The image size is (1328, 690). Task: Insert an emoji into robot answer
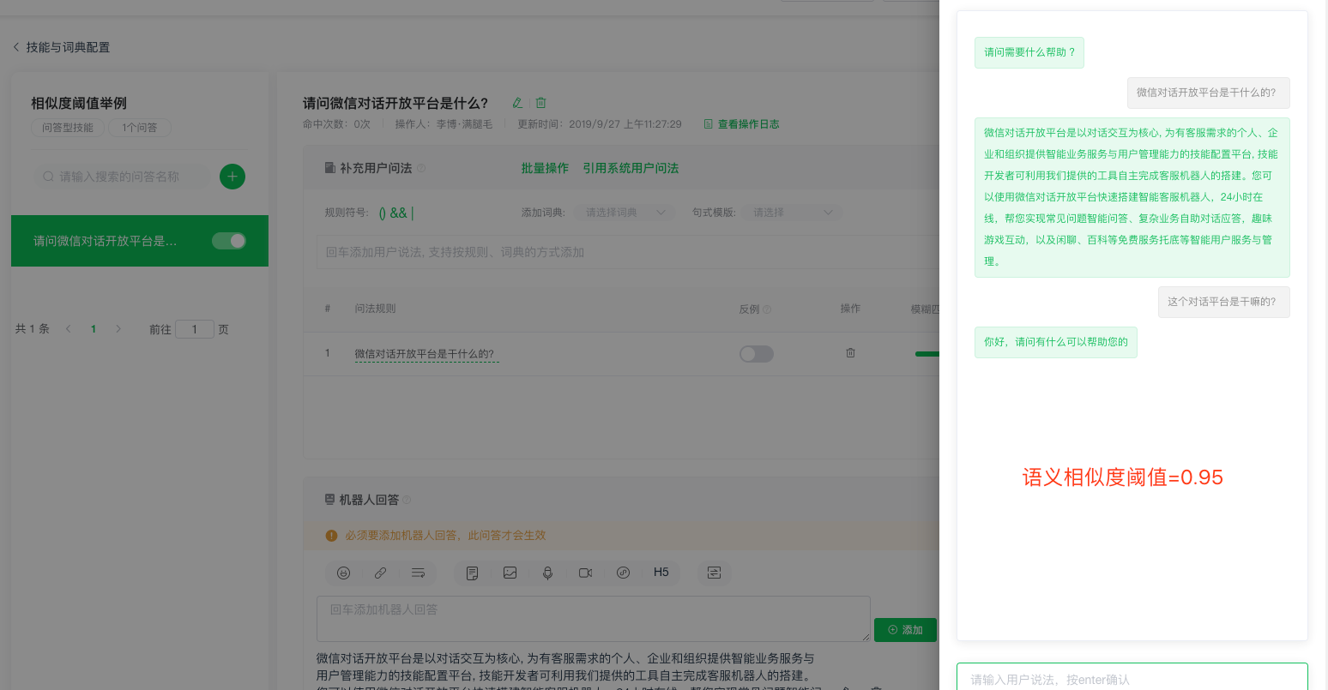pos(343,573)
